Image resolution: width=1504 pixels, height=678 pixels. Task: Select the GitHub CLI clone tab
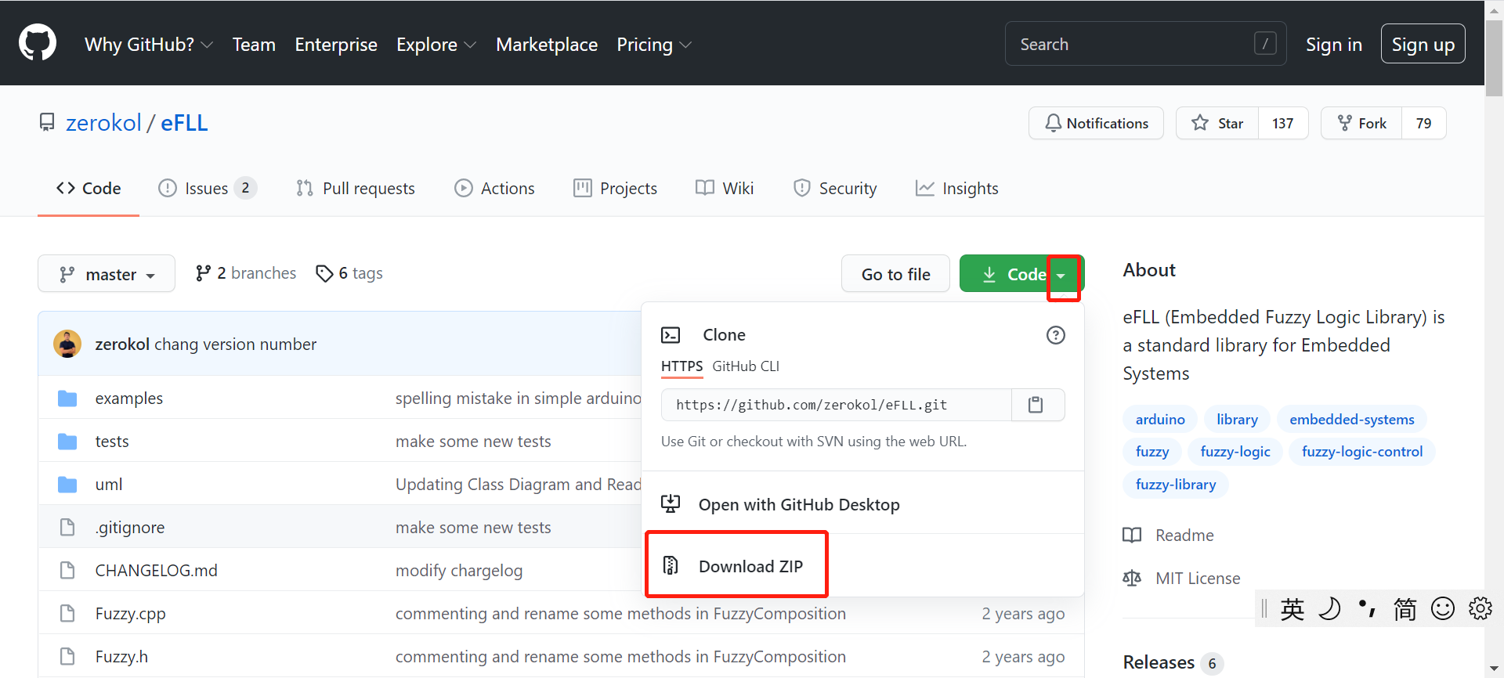[746, 366]
